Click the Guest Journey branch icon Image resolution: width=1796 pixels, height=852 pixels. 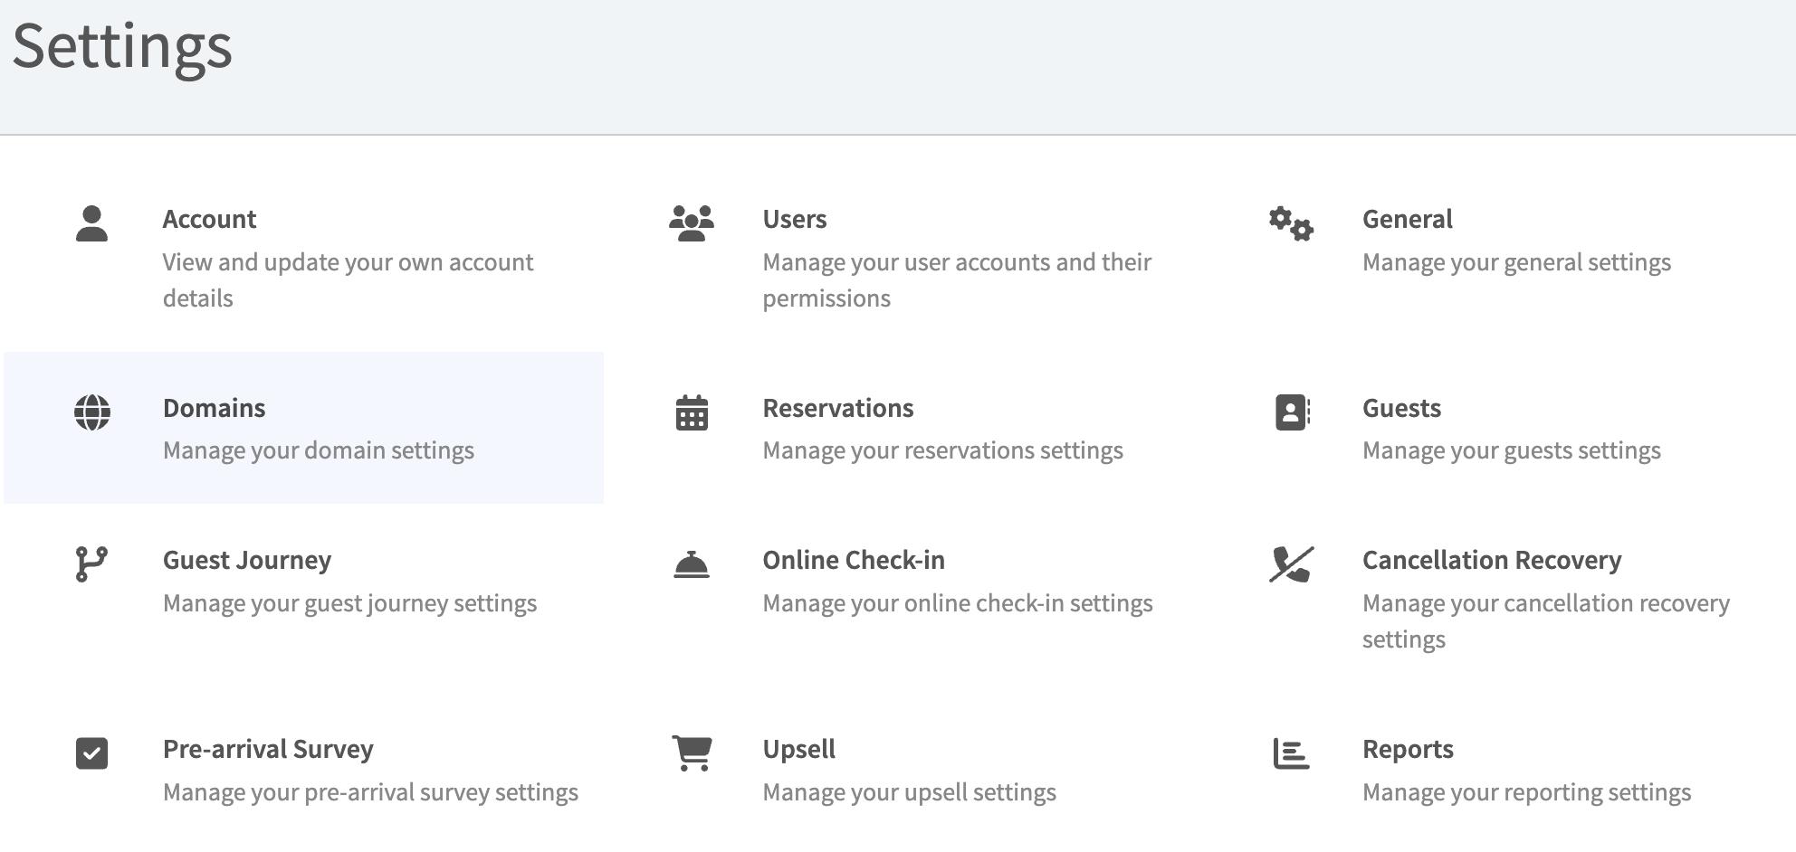91,564
